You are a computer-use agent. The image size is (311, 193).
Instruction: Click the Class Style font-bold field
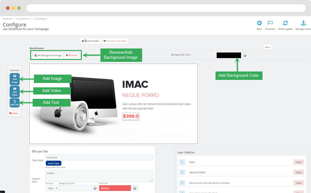99,157
